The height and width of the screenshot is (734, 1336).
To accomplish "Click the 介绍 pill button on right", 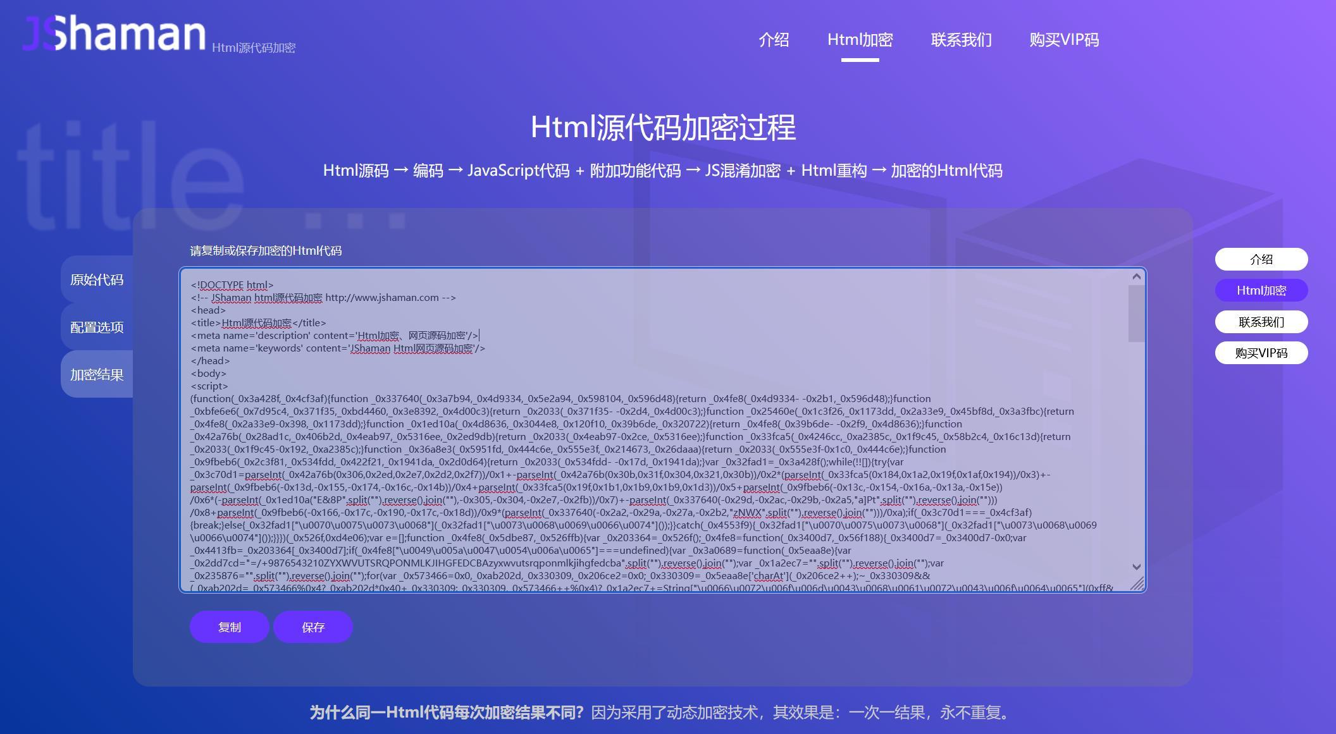I will click(1261, 259).
